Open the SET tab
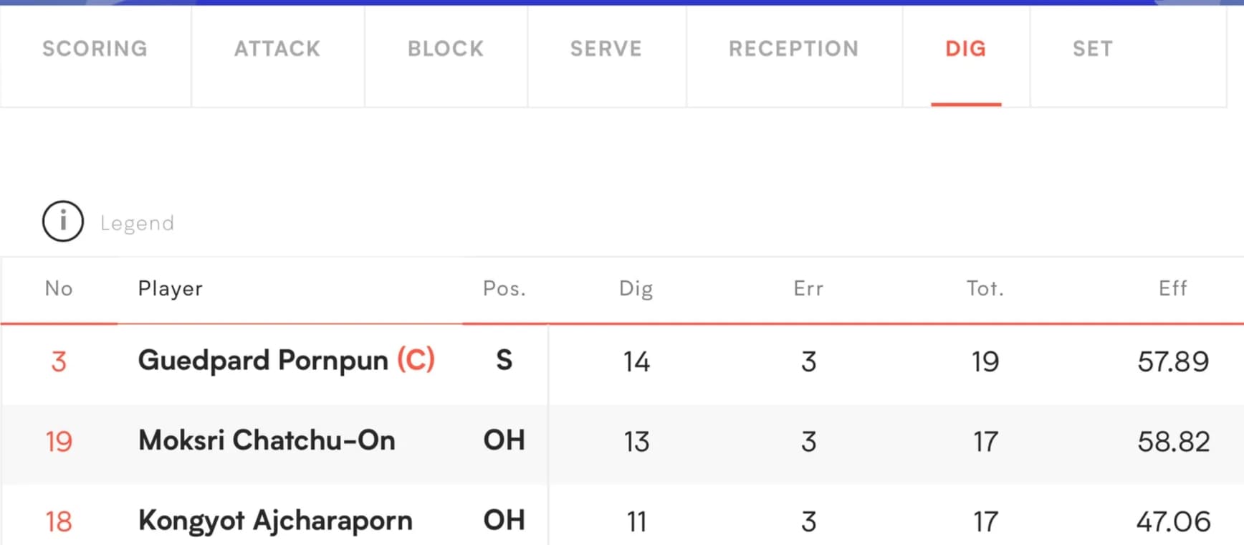The height and width of the screenshot is (545, 1244). pos(1093,49)
